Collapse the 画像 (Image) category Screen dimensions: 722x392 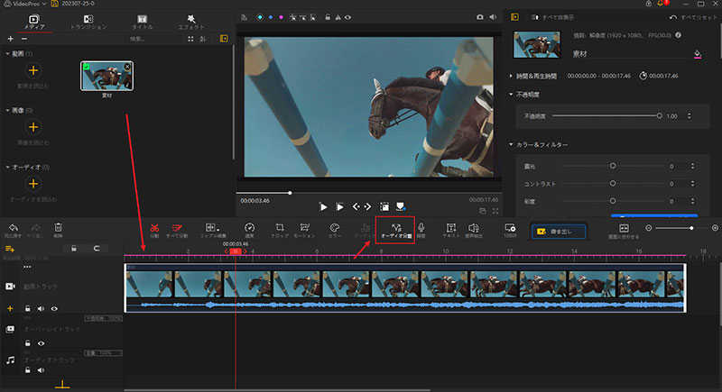tap(8, 110)
